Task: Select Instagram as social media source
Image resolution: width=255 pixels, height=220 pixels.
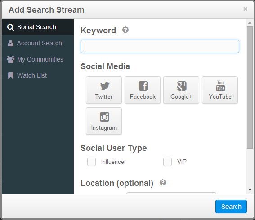Action: 104,121
